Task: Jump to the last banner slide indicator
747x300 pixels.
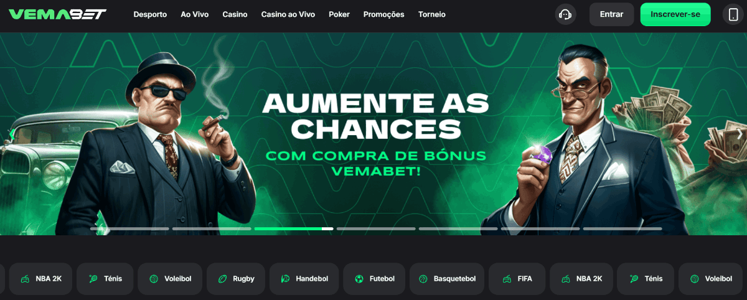Action: [622, 228]
